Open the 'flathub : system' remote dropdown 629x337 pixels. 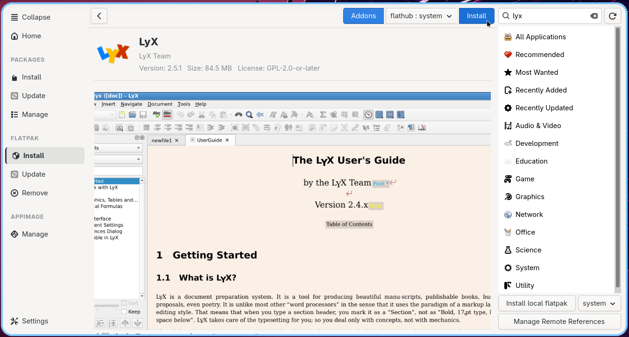click(x=421, y=16)
